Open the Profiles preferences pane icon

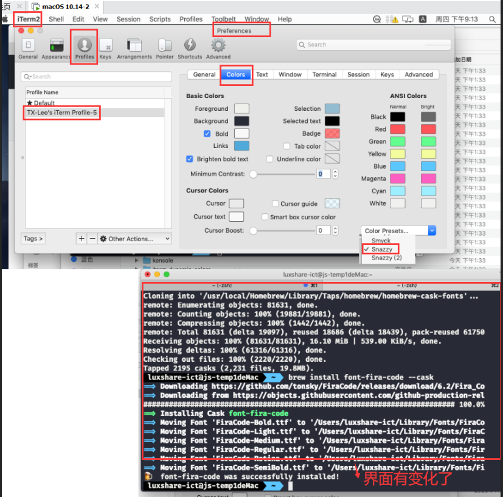(85, 45)
